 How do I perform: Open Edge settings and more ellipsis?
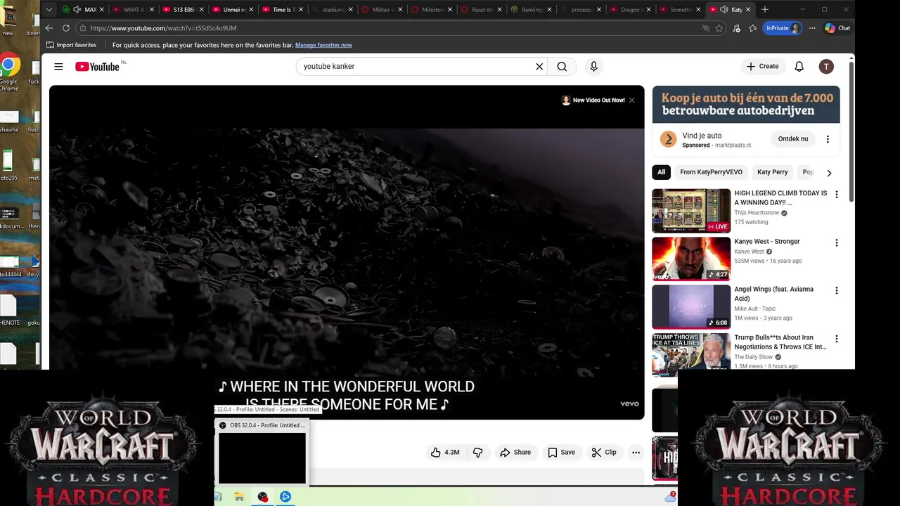pos(812,28)
